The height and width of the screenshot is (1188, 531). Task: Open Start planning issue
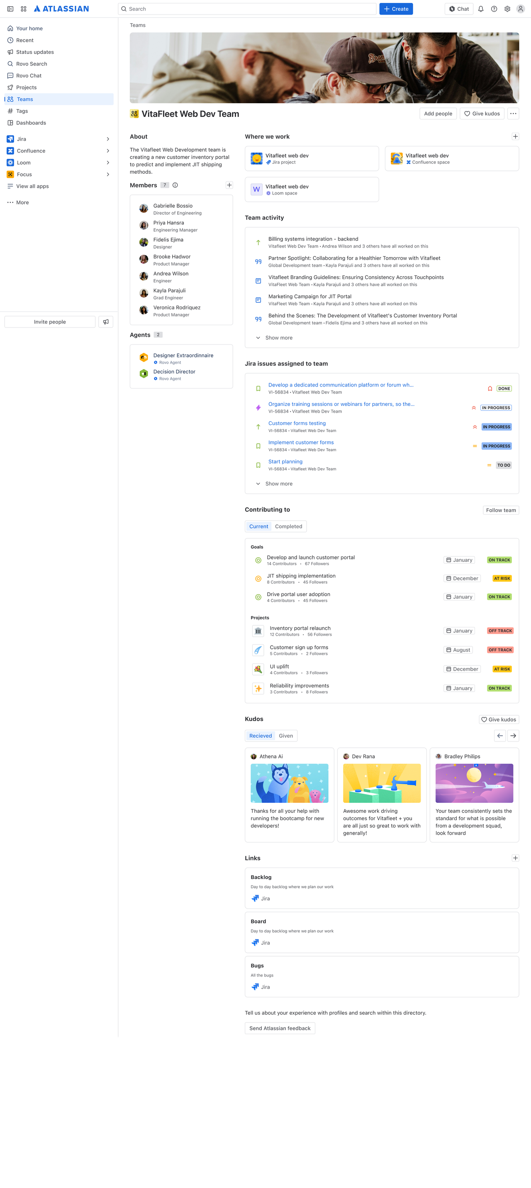tap(285, 462)
